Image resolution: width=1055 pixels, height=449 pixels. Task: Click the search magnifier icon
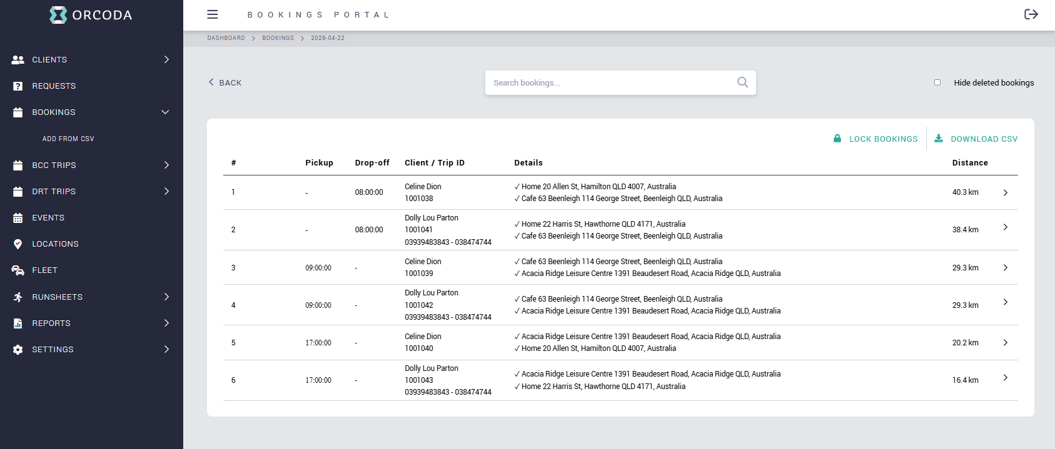[742, 82]
